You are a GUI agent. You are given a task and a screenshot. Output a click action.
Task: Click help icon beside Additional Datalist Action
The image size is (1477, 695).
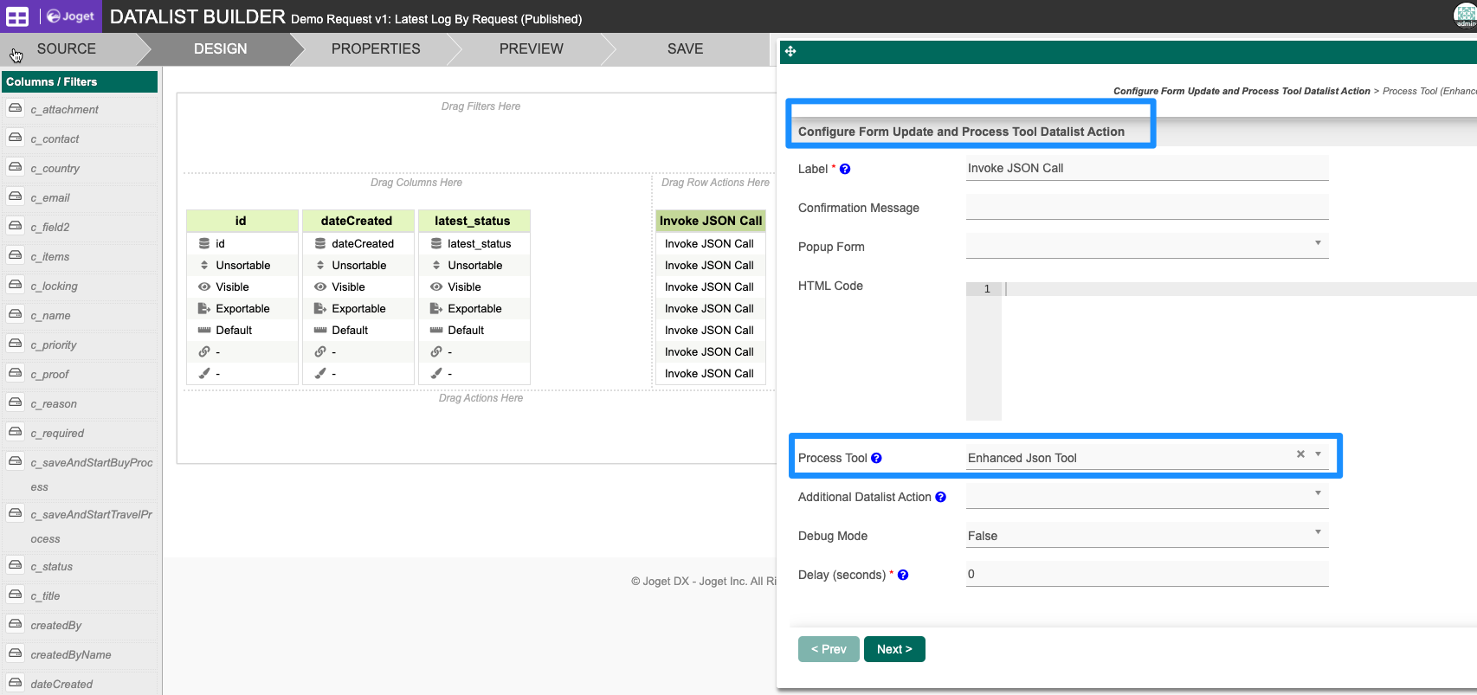[x=940, y=498]
